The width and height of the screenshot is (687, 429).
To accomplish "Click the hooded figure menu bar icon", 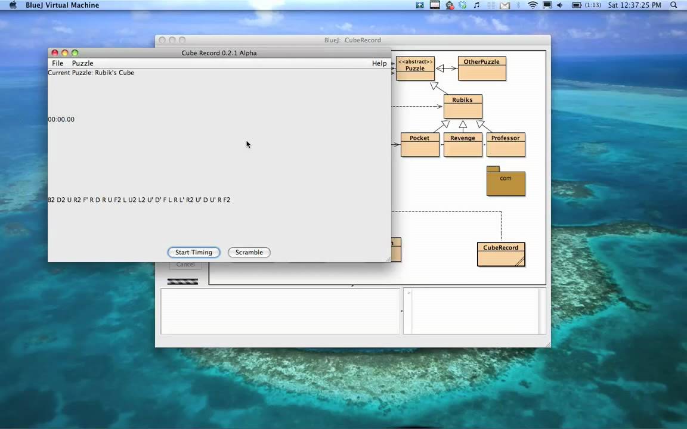I will point(449,5).
